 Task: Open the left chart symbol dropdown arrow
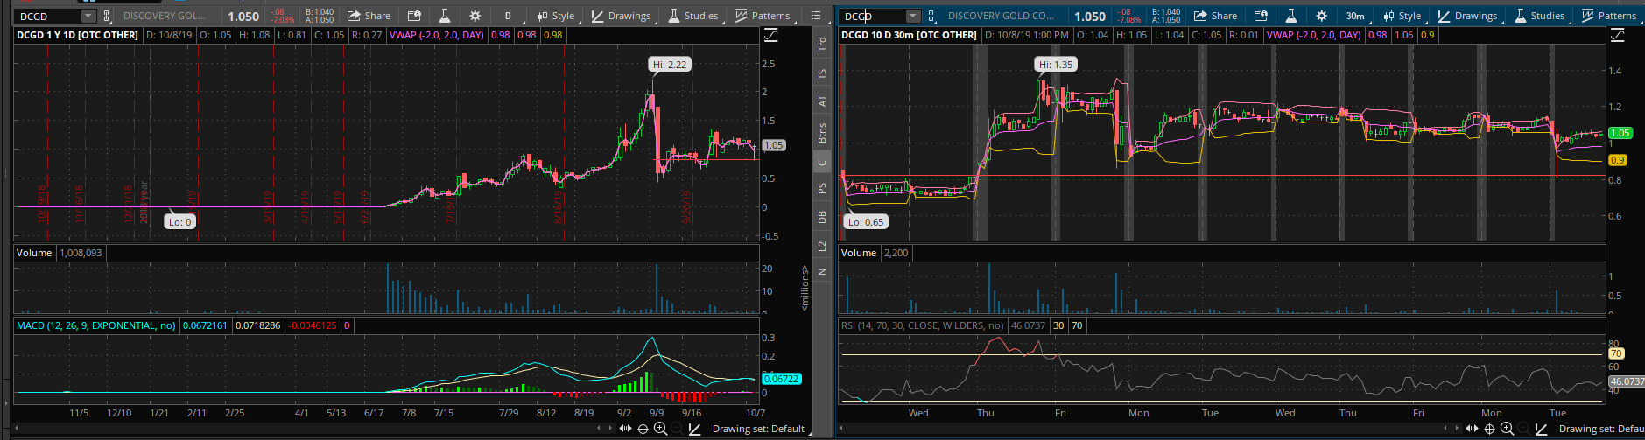(x=87, y=16)
